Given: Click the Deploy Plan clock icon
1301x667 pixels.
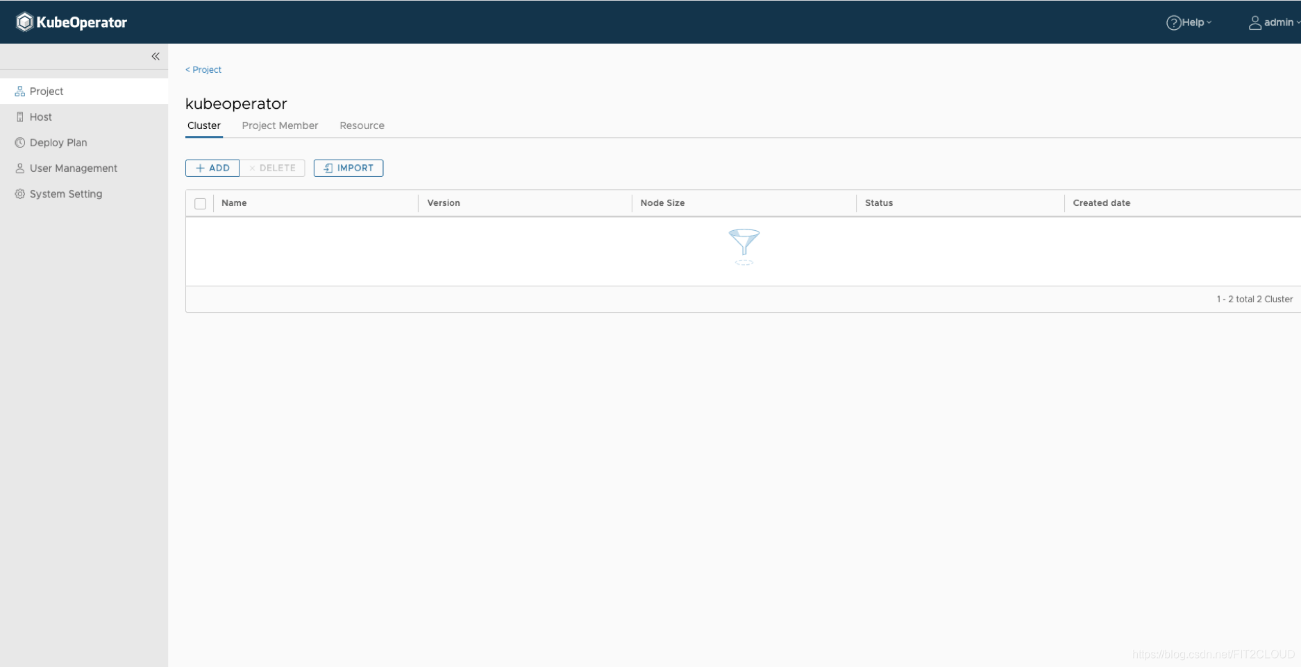Looking at the screenshot, I should click(20, 143).
